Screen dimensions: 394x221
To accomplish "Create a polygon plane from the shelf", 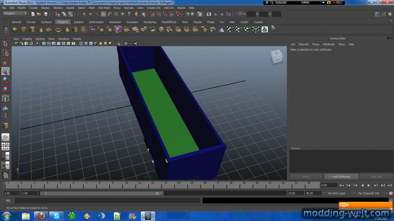I will [49, 29].
